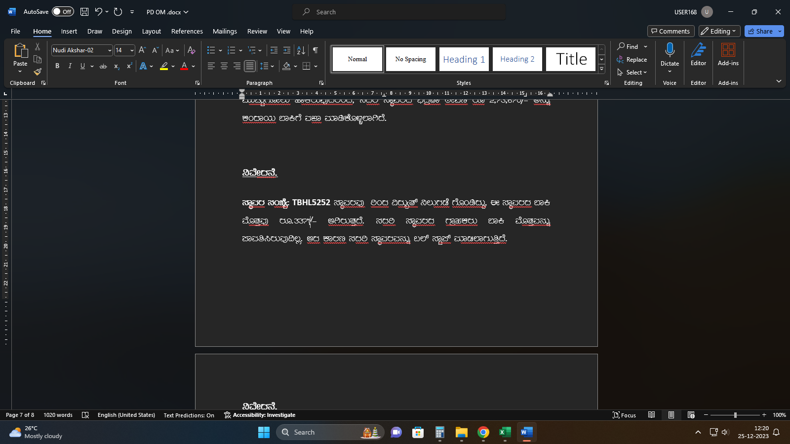Open Excel from the Windows taskbar
The image size is (790, 444).
[x=505, y=432]
